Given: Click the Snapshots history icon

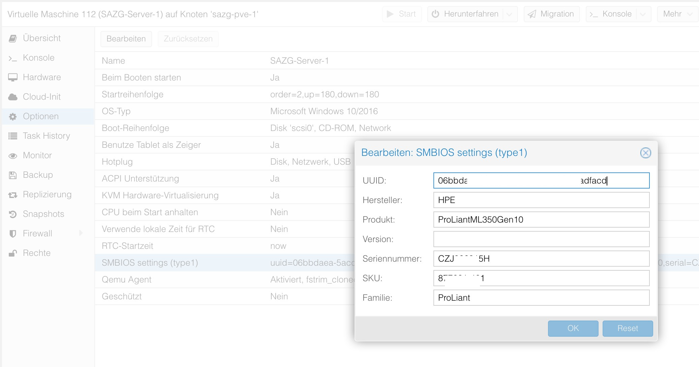Looking at the screenshot, I should (x=13, y=214).
